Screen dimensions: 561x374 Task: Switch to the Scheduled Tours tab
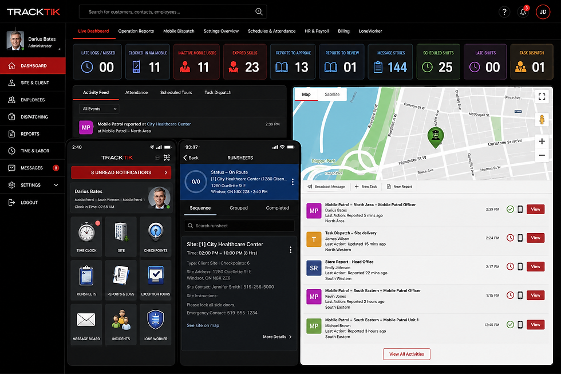click(x=176, y=92)
